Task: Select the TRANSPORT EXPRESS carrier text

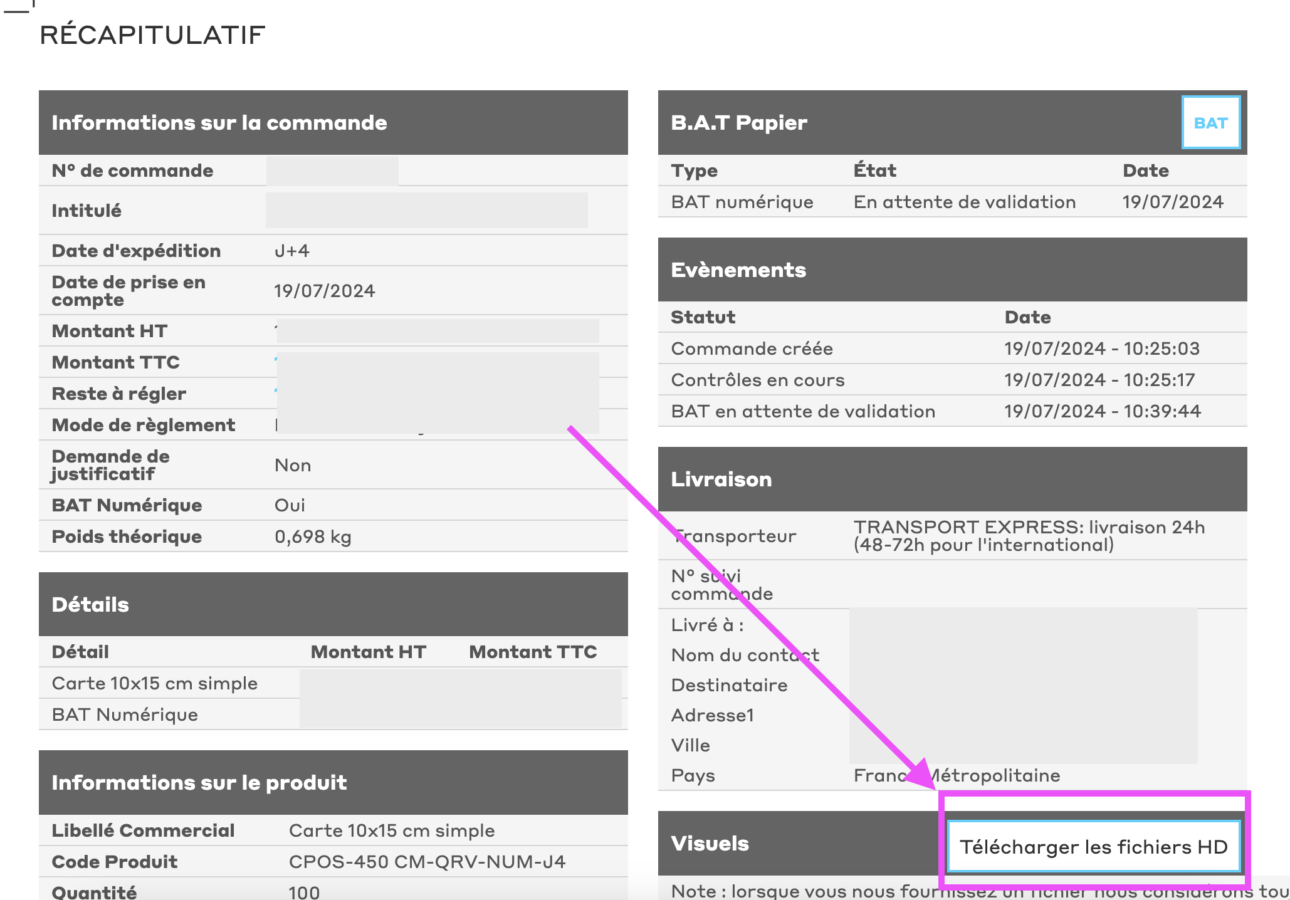Action: [1028, 536]
